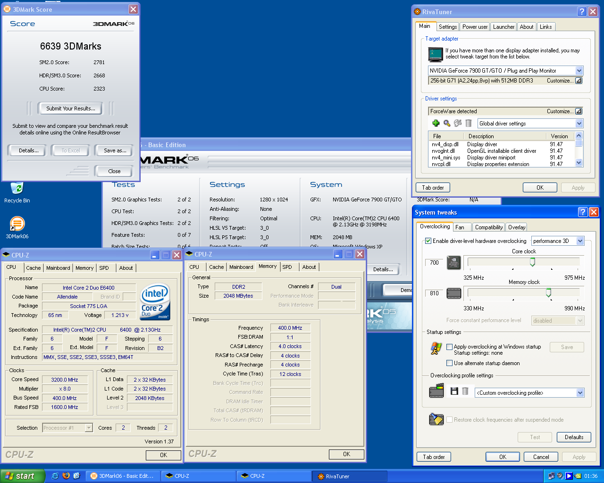Open the Recycle Bin desktop icon
Screen dimensions: 604x483
pos(17,189)
